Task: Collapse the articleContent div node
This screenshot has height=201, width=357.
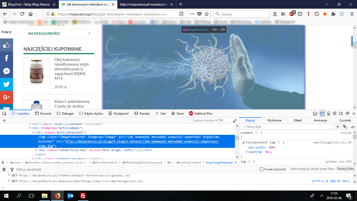Action: click(33, 133)
